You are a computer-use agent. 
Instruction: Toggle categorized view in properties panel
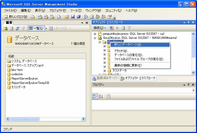(95, 96)
